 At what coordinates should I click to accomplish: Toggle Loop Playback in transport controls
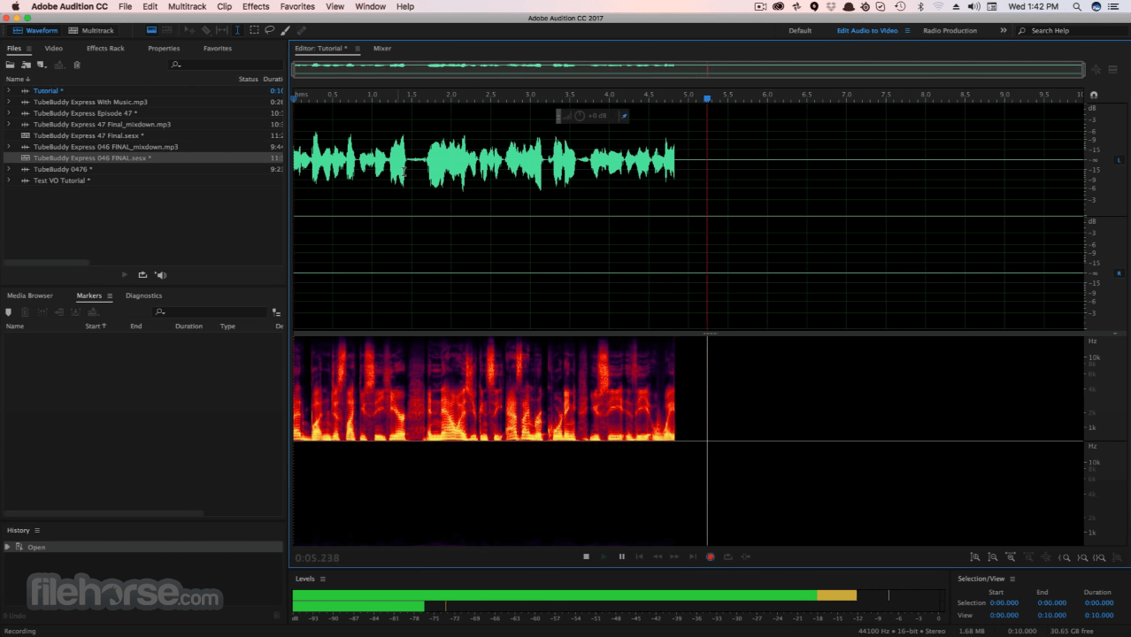coord(727,556)
